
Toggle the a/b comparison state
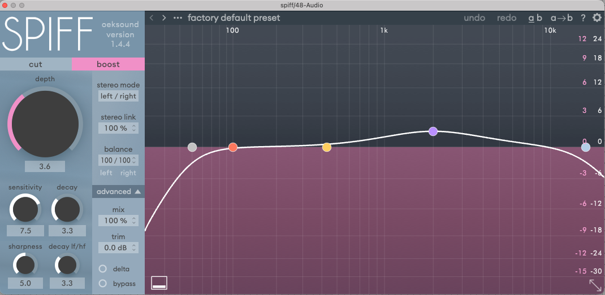point(535,18)
